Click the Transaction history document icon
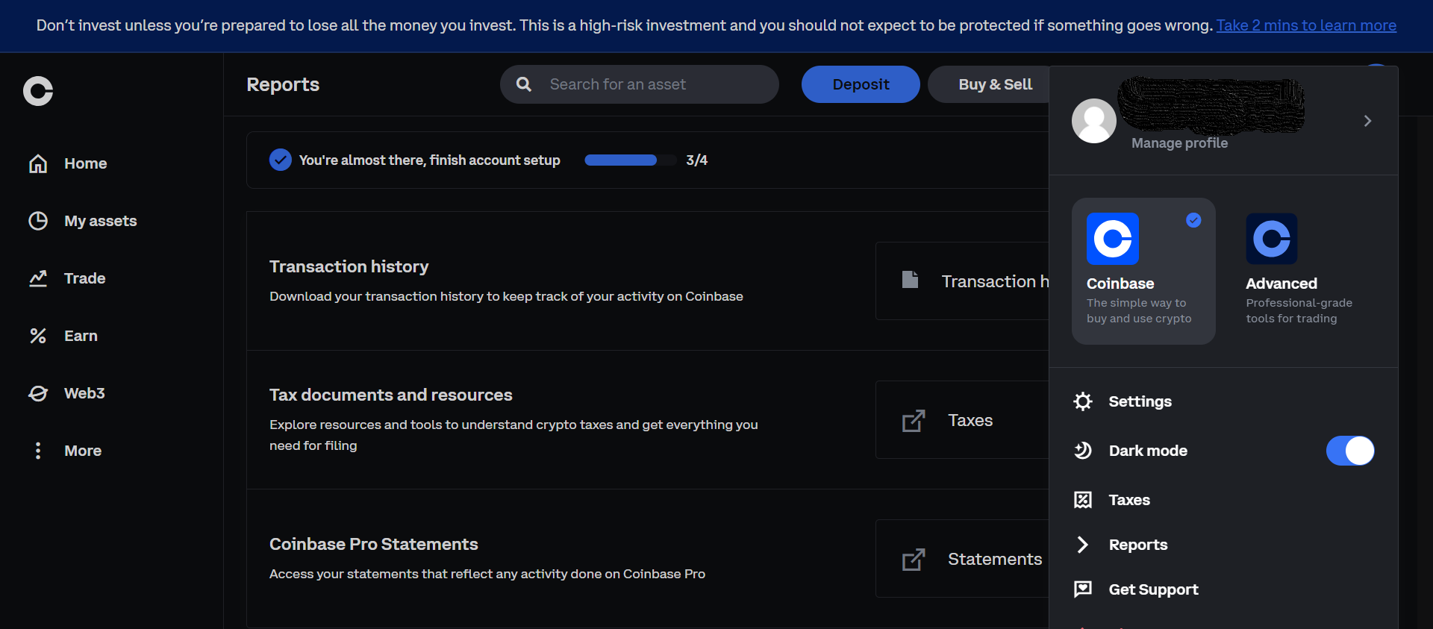1433x629 pixels. click(910, 280)
